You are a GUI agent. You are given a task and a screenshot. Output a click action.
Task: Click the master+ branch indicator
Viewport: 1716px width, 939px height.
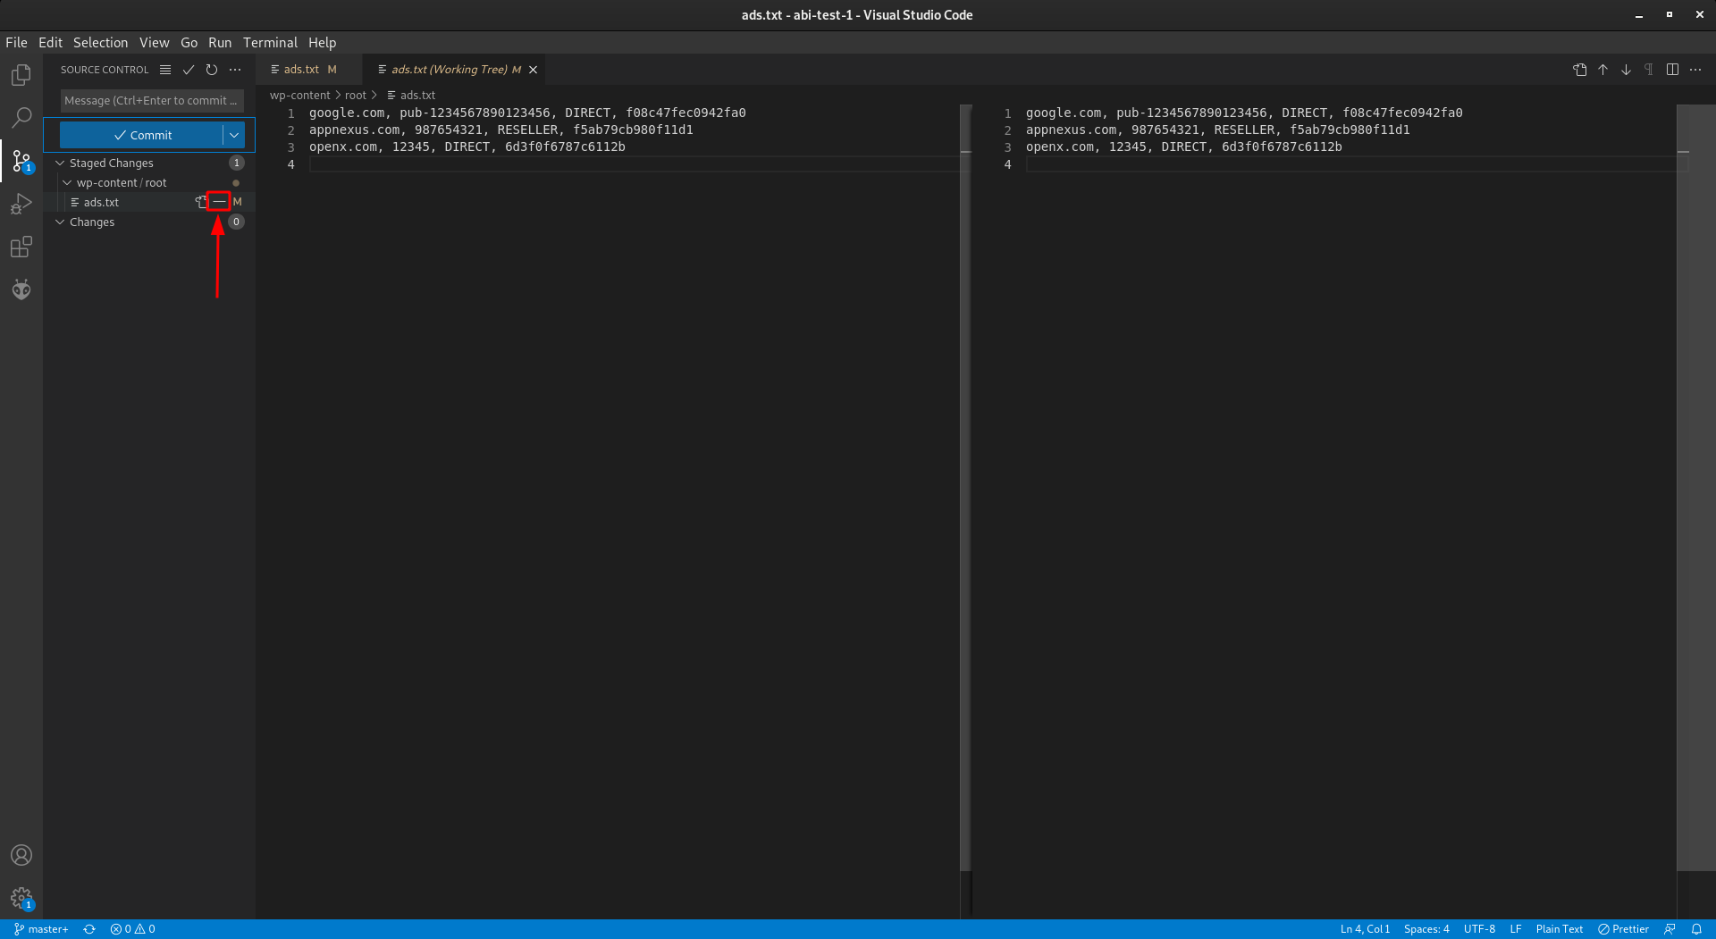pos(41,929)
